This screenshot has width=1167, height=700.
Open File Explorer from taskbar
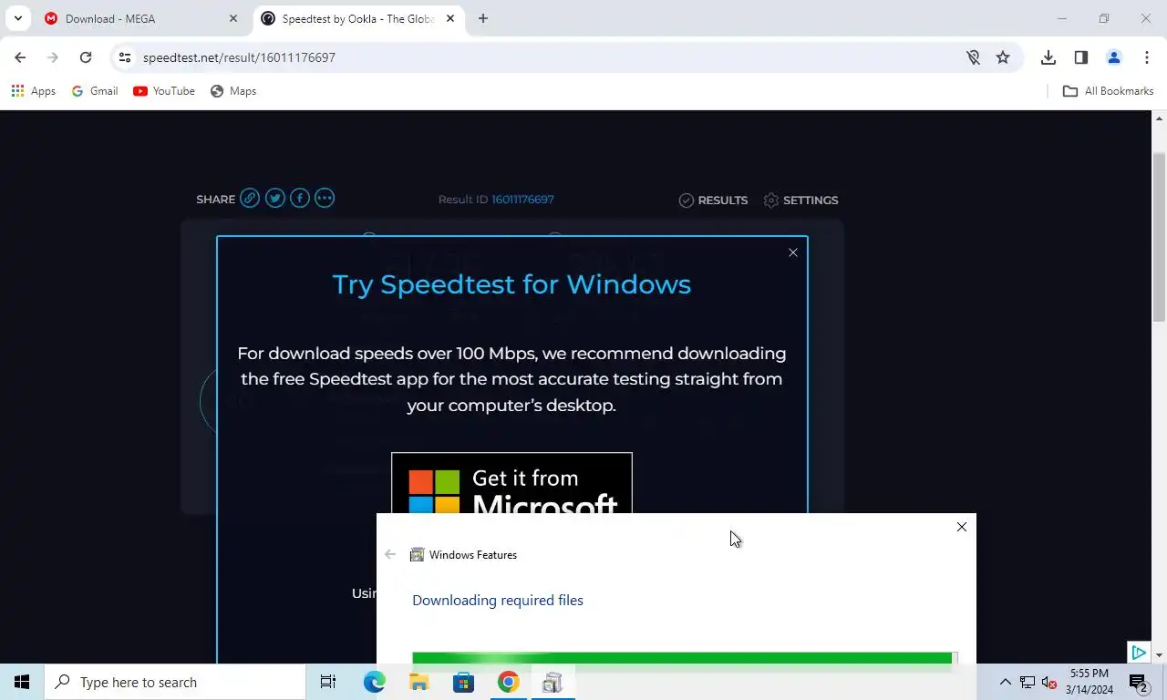tap(418, 682)
